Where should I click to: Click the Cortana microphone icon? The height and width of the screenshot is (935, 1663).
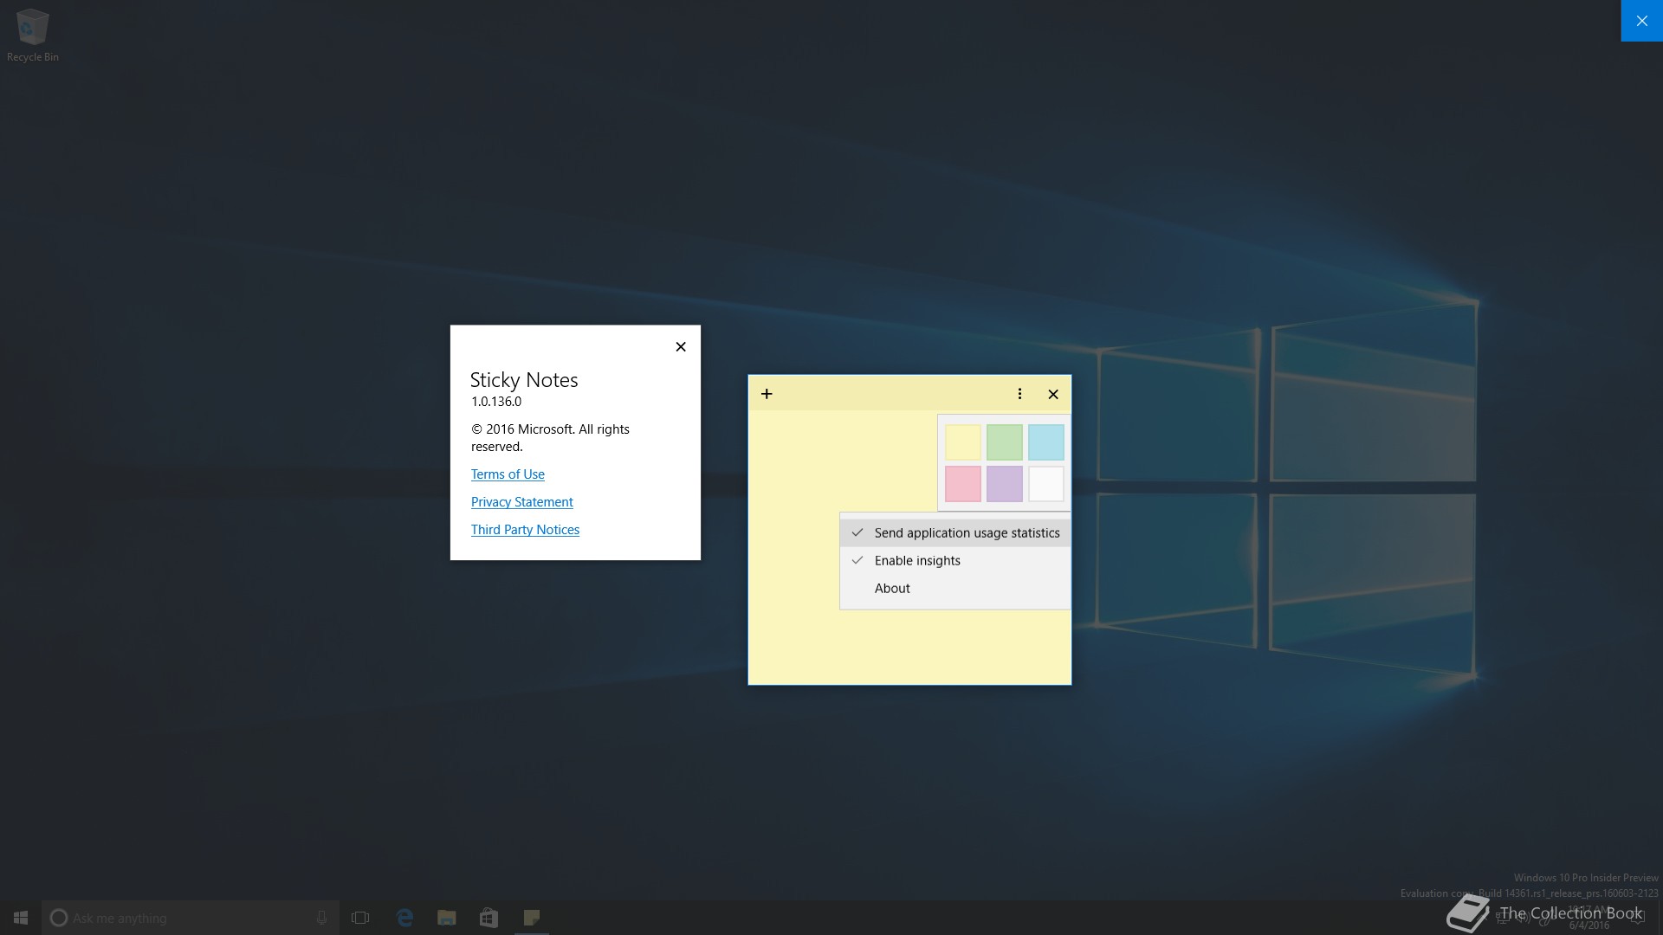(x=321, y=918)
